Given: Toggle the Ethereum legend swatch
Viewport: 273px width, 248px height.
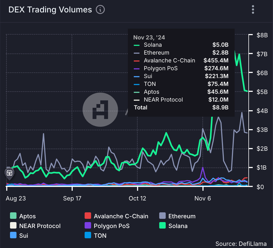Looking at the screenshot, I should [162, 216].
